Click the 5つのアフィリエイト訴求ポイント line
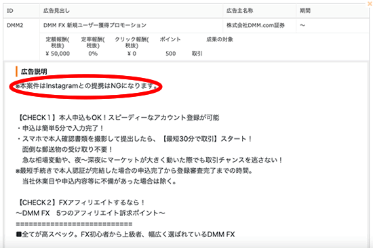373x248 pixels. coord(90,213)
